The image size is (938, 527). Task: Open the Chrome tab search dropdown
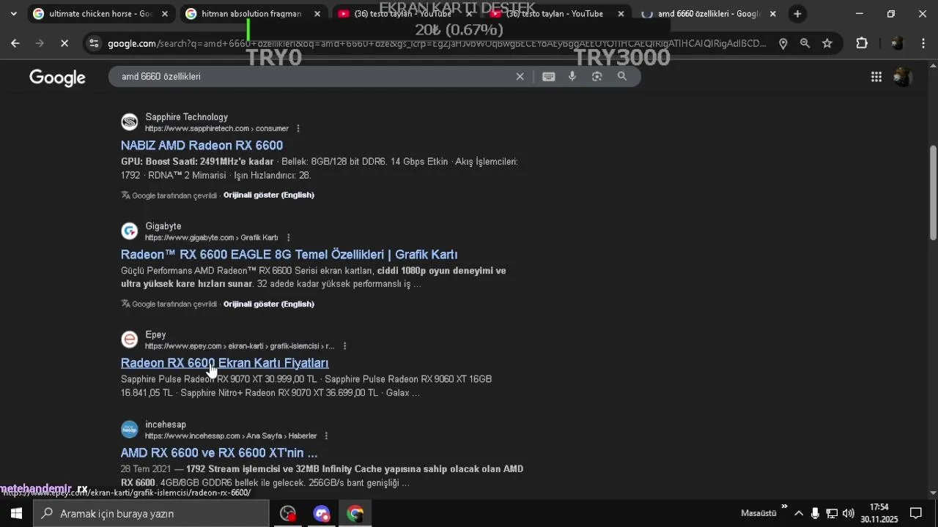click(x=13, y=13)
